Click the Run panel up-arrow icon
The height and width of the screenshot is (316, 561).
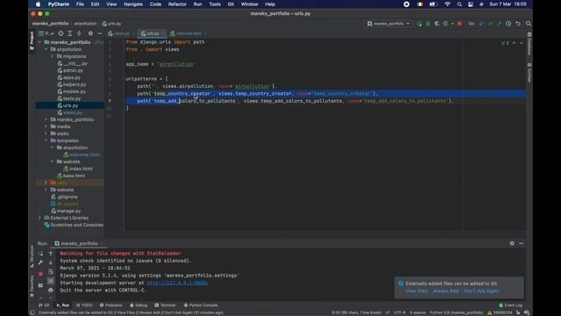coord(51,254)
